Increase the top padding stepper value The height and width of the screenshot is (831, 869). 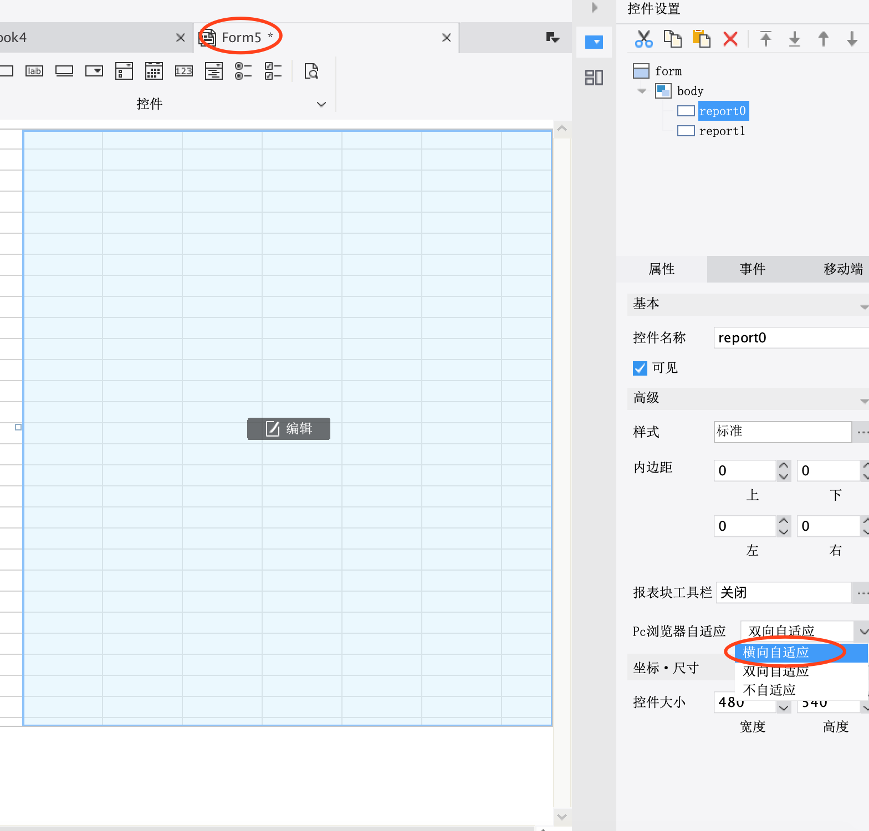pyautogui.click(x=784, y=466)
